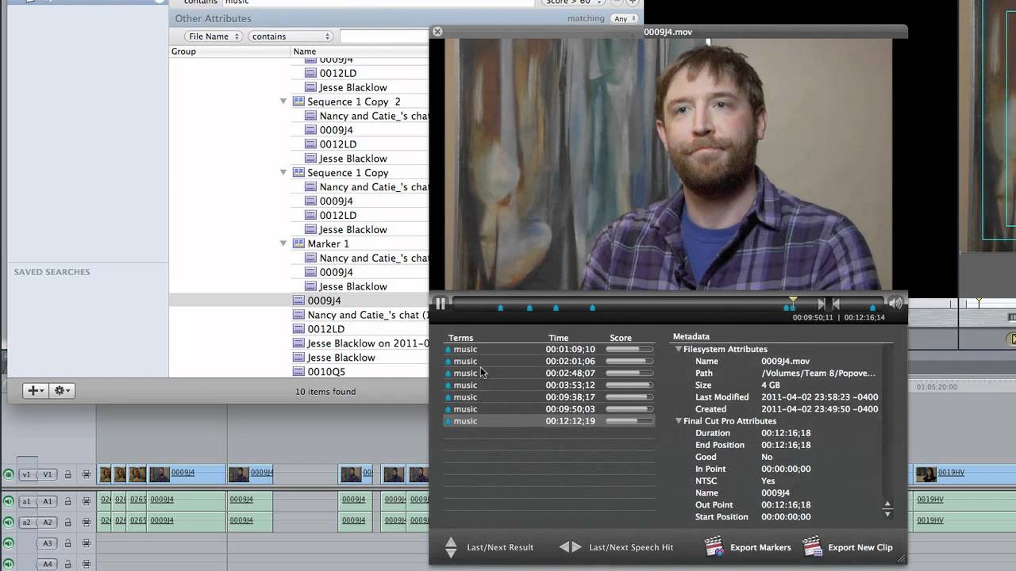1016x571 pixels.
Task: Sort results by the Group column header
Action: (230, 52)
